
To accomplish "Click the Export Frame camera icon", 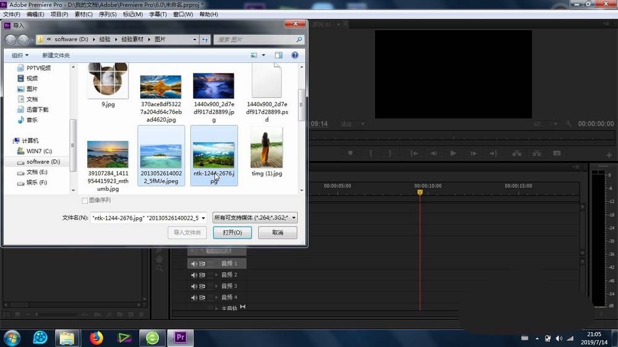I will tap(557, 153).
